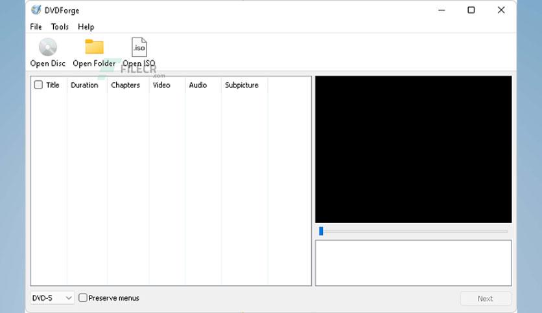The image size is (542, 313).
Task: Click the DVDForge app icon in title bar
Action: 36,10
